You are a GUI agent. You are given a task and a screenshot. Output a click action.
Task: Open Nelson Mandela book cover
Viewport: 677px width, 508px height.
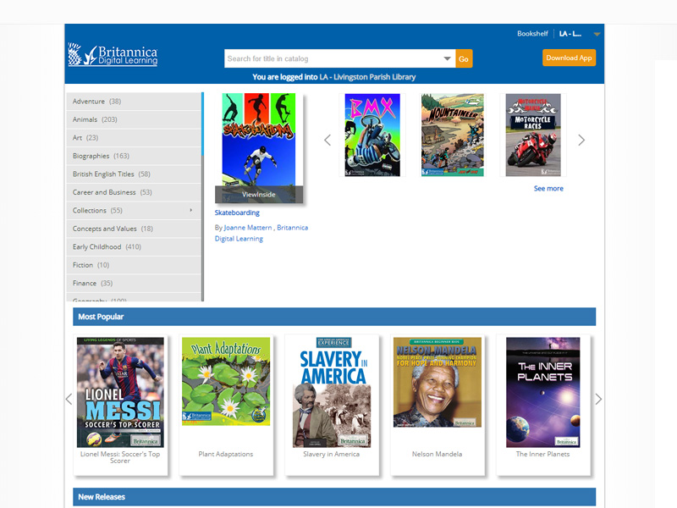tap(438, 383)
